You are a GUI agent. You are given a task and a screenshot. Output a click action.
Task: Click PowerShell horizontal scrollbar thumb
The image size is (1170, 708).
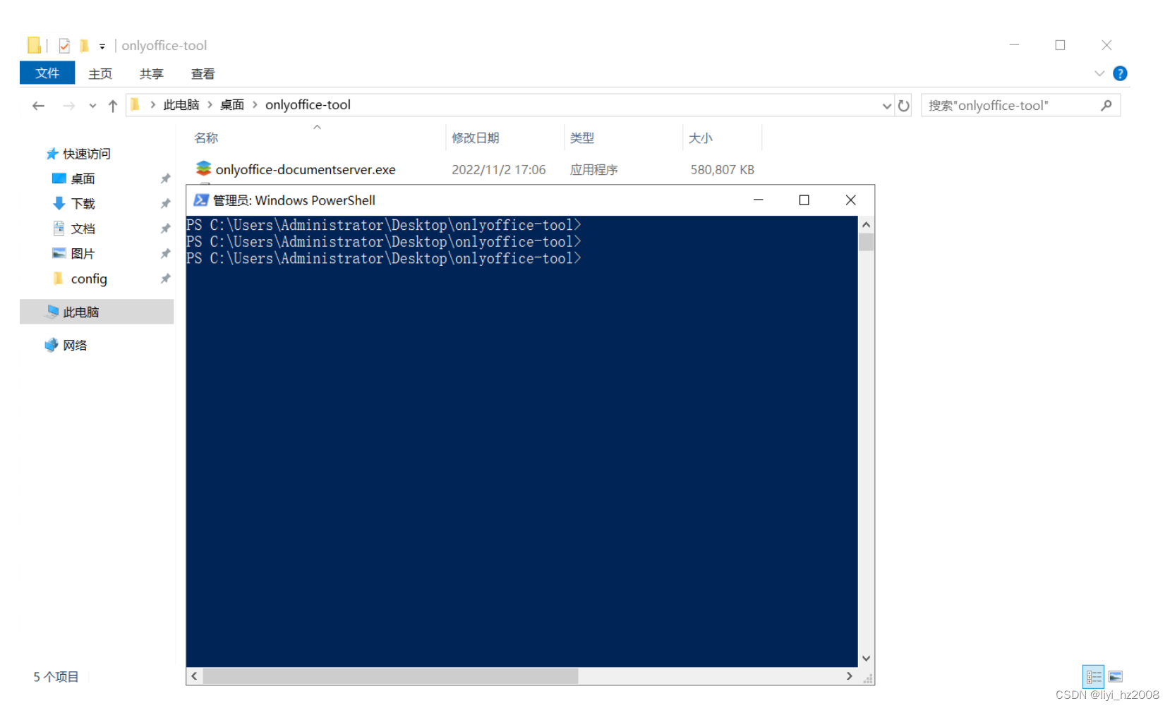tap(391, 676)
